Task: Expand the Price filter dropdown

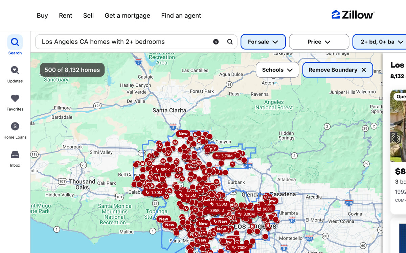Action: [x=319, y=42]
